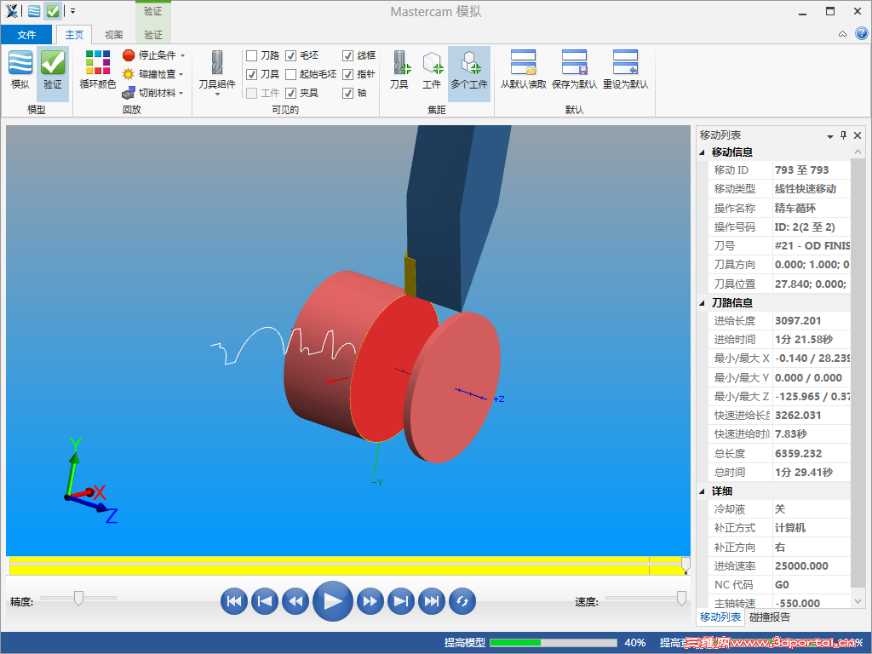
Task: Pin the 移动列表 panel
Action: pyautogui.click(x=844, y=135)
